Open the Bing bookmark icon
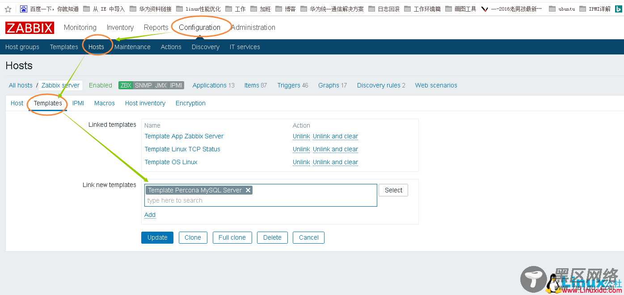The image size is (624, 295). point(619,9)
